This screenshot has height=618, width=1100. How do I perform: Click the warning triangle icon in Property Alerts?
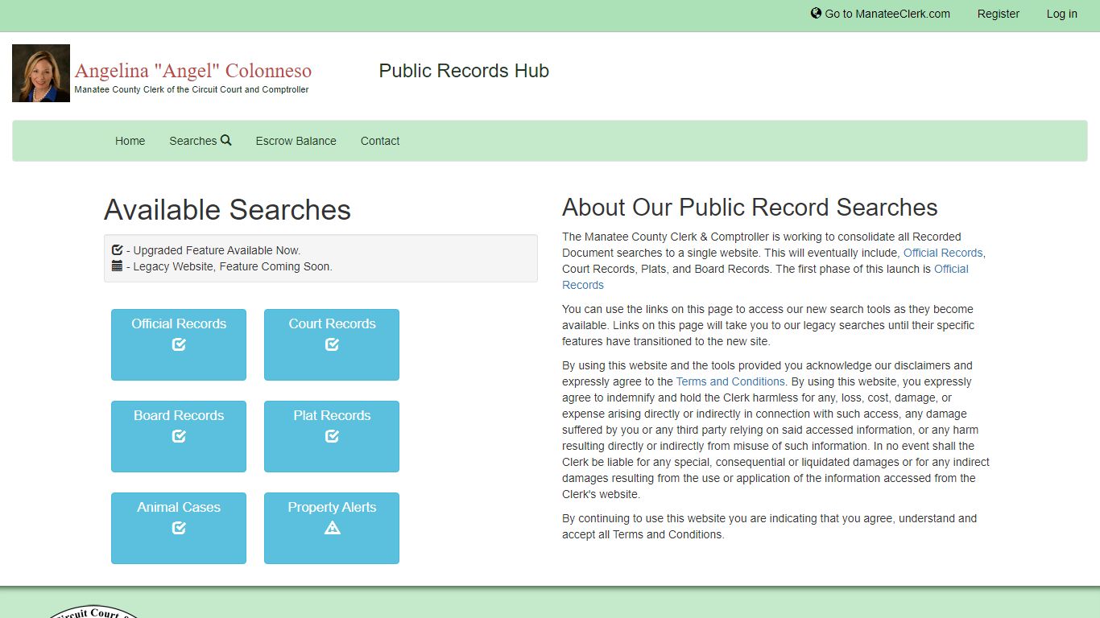332,528
